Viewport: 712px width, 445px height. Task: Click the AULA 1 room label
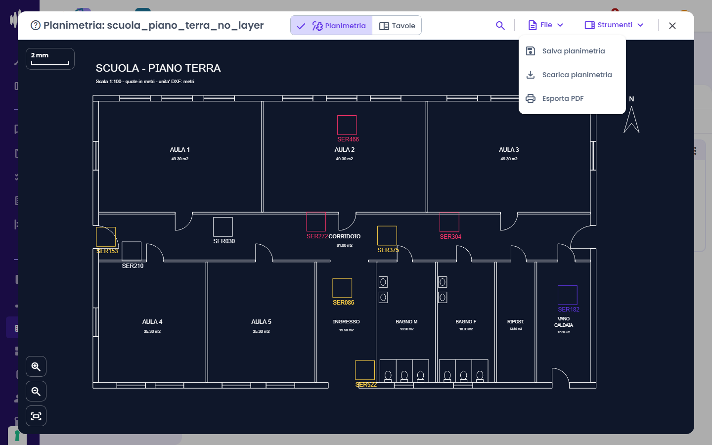(180, 150)
